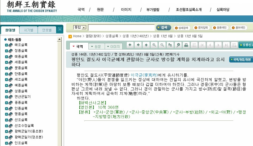Click the book icon beside 세종실록
Screen dimensions: 253x146
[x=11, y=62]
